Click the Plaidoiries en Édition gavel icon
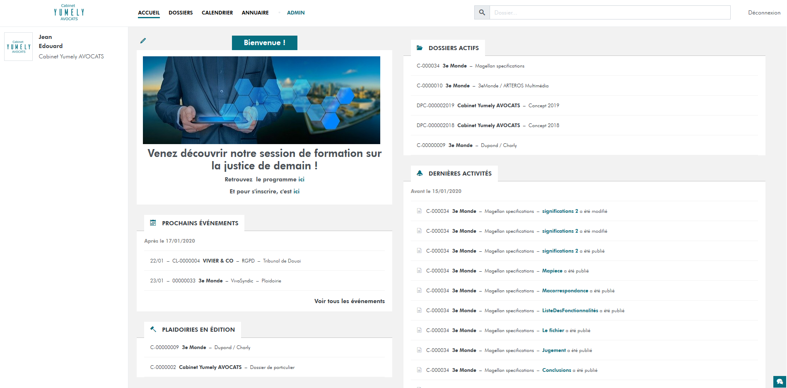The width and height of the screenshot is (787, 388). (x=153, y=330)
